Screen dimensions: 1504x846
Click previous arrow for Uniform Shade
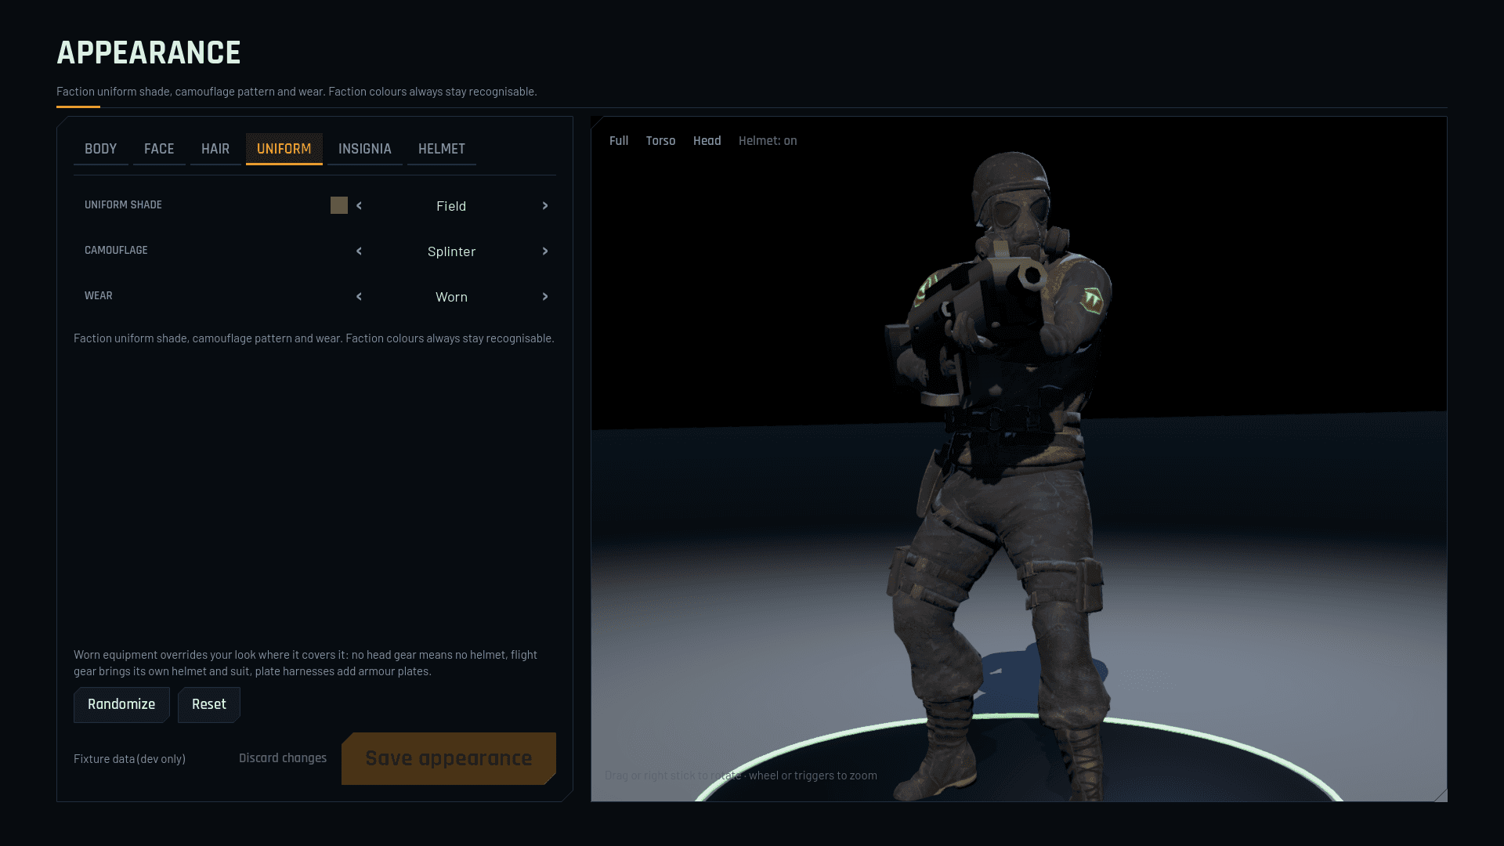click(x=359, y=206)
